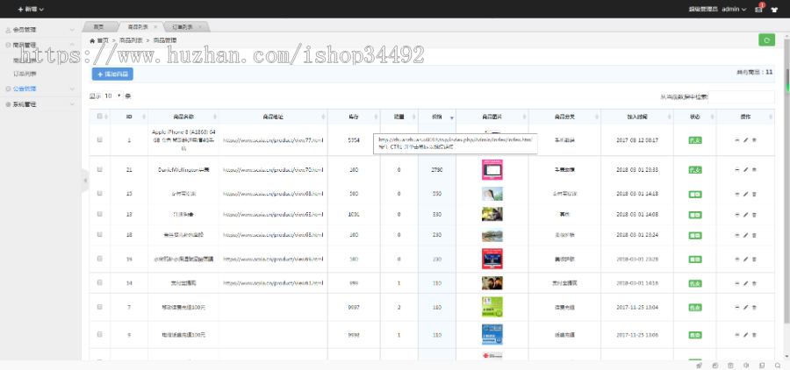Toggle the select-all checkbox in table header
790x370 pixels.
click(x=99, y=116)
